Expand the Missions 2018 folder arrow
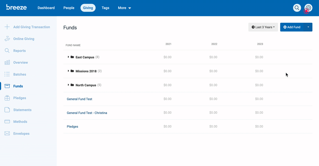This screenshot has height=166, width=319. [68, 71]
